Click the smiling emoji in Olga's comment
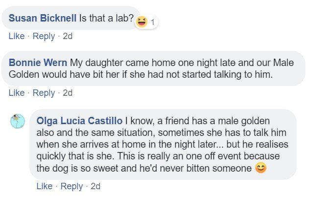 pyautogui.click(x=261, y=168)
